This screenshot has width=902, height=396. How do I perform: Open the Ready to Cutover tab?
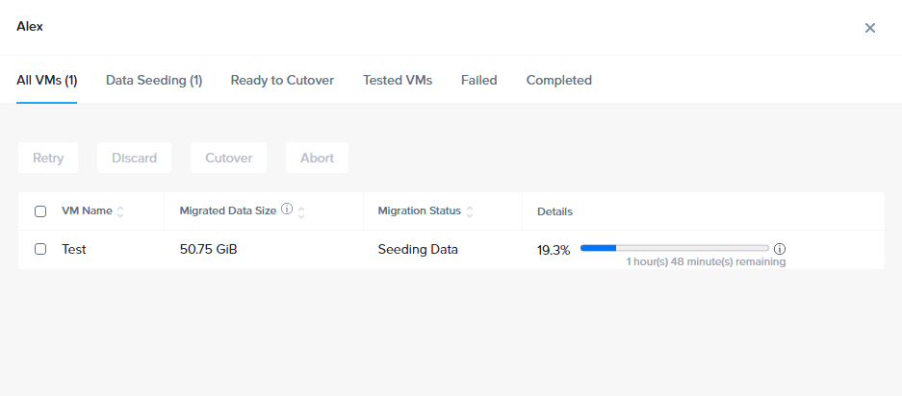[282, 80]
